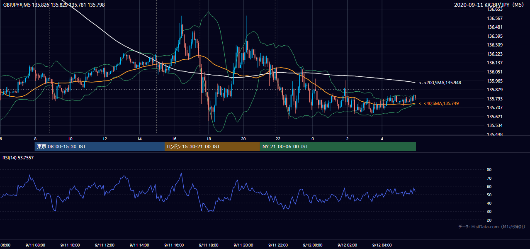Click the 9/11 14:00 time axis label
The image size is (530, 249).
pyautogui.click(x=139, y=245)
